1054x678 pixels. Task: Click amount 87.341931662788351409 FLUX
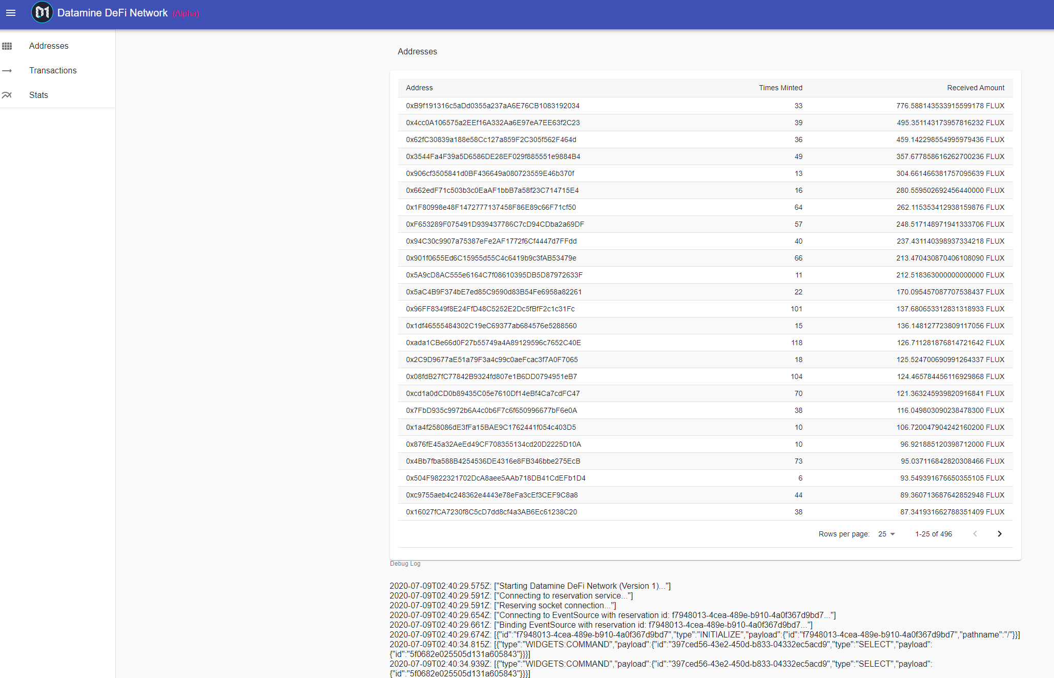coord(953,512)
